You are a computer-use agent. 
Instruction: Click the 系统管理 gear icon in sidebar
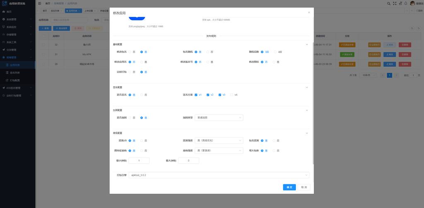(x=3, y=19)
